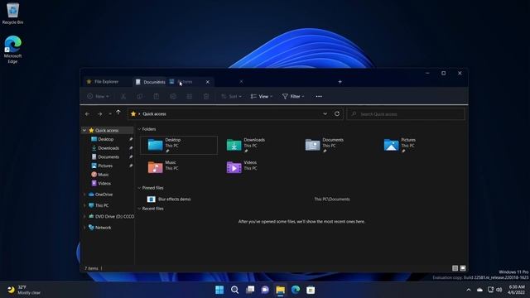Open the Windows Start menu

tap(219, 290)
